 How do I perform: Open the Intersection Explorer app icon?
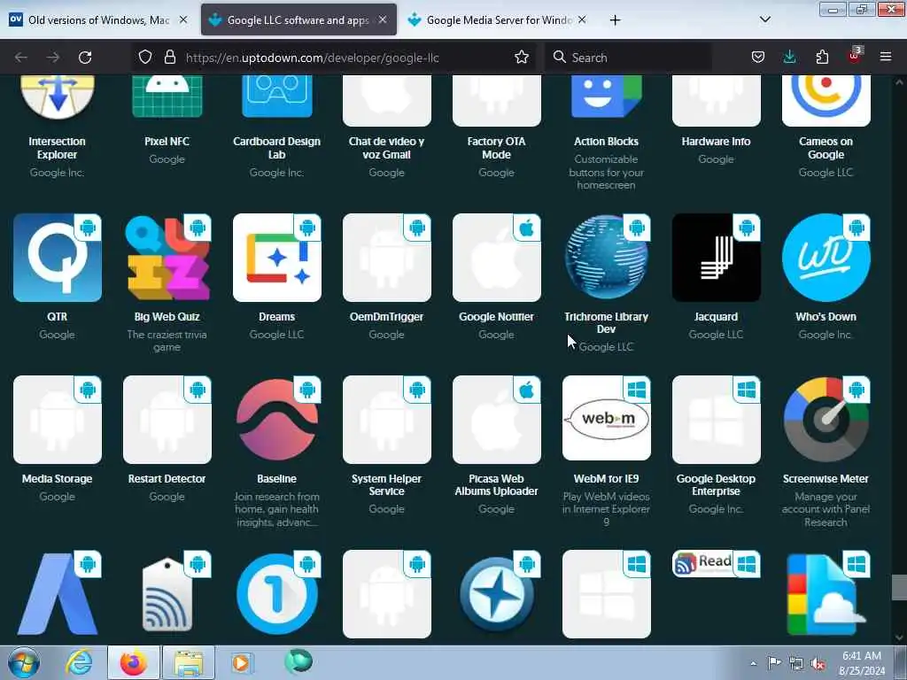coord(58,97)
